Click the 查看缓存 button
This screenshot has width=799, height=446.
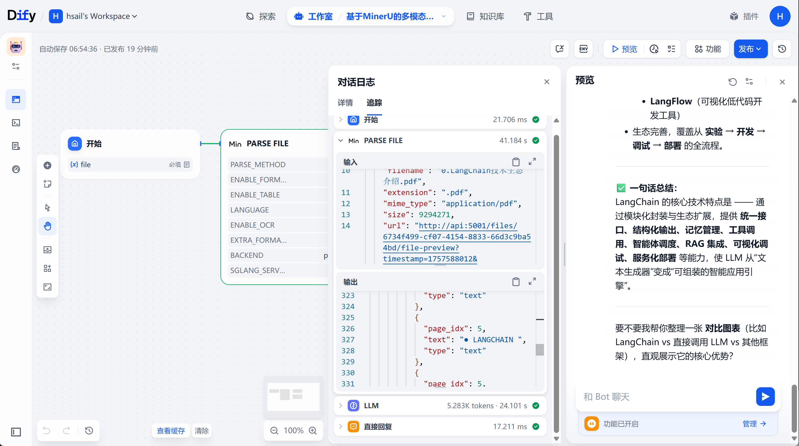pos(171,431)
